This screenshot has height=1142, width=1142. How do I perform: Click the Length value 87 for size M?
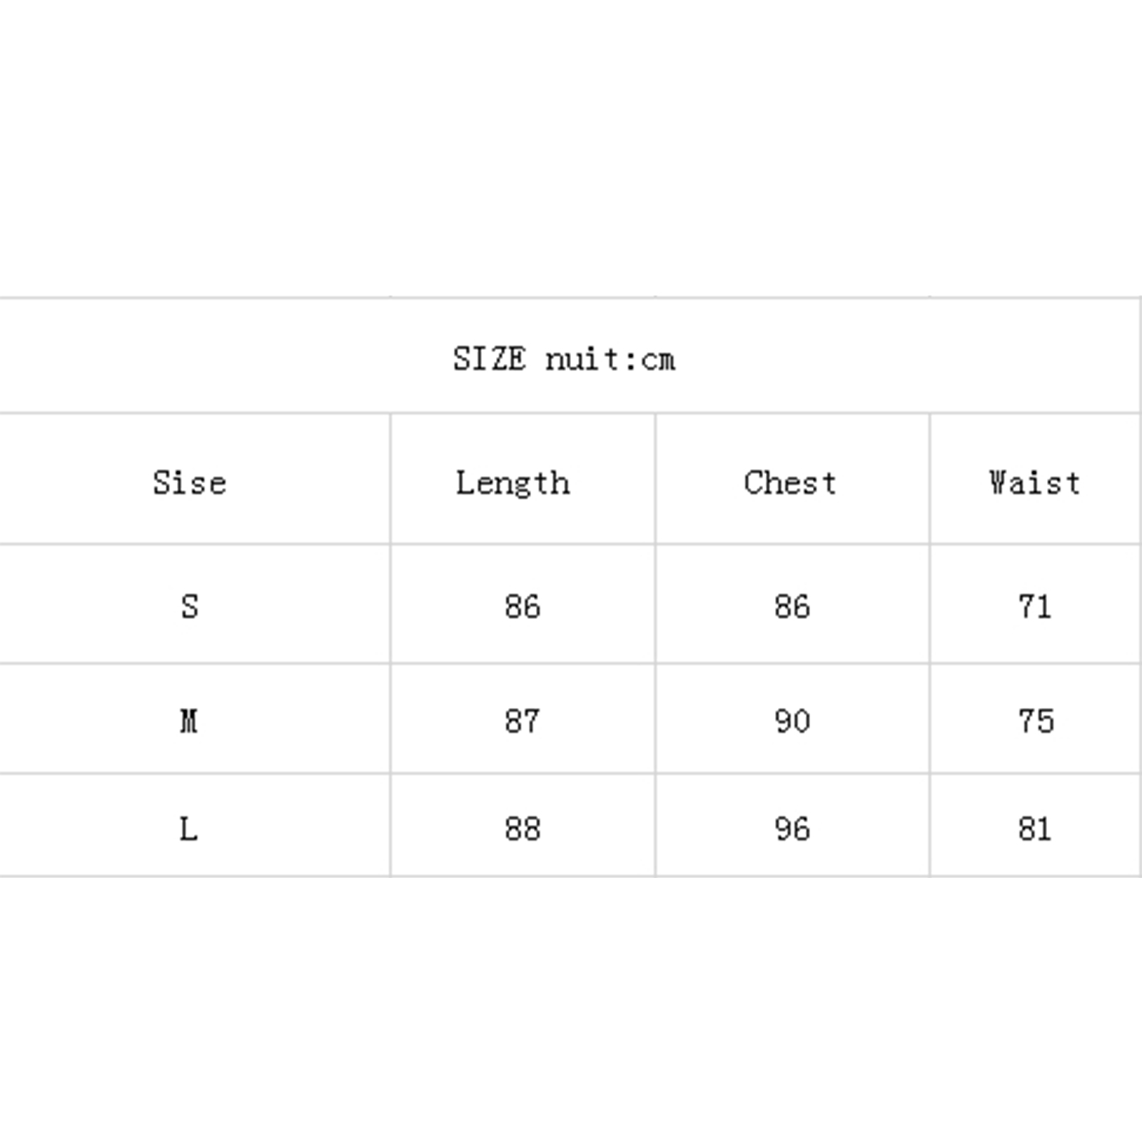coord(522,721)
